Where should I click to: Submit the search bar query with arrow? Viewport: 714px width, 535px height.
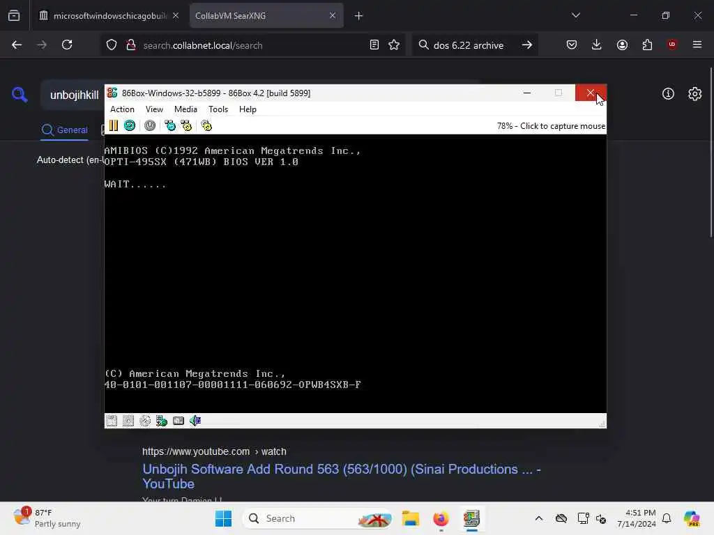click(527, 45)
